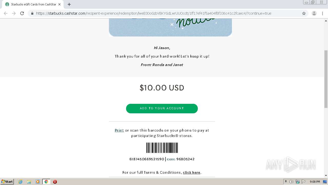Close the Starbucks eGift Cards tab
Screen dimensions: 328x185
(59, 4)
